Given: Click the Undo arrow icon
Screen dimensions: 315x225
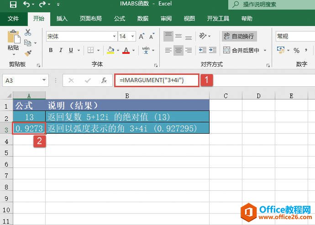Looking at the screenshot, I should point(26,4).
